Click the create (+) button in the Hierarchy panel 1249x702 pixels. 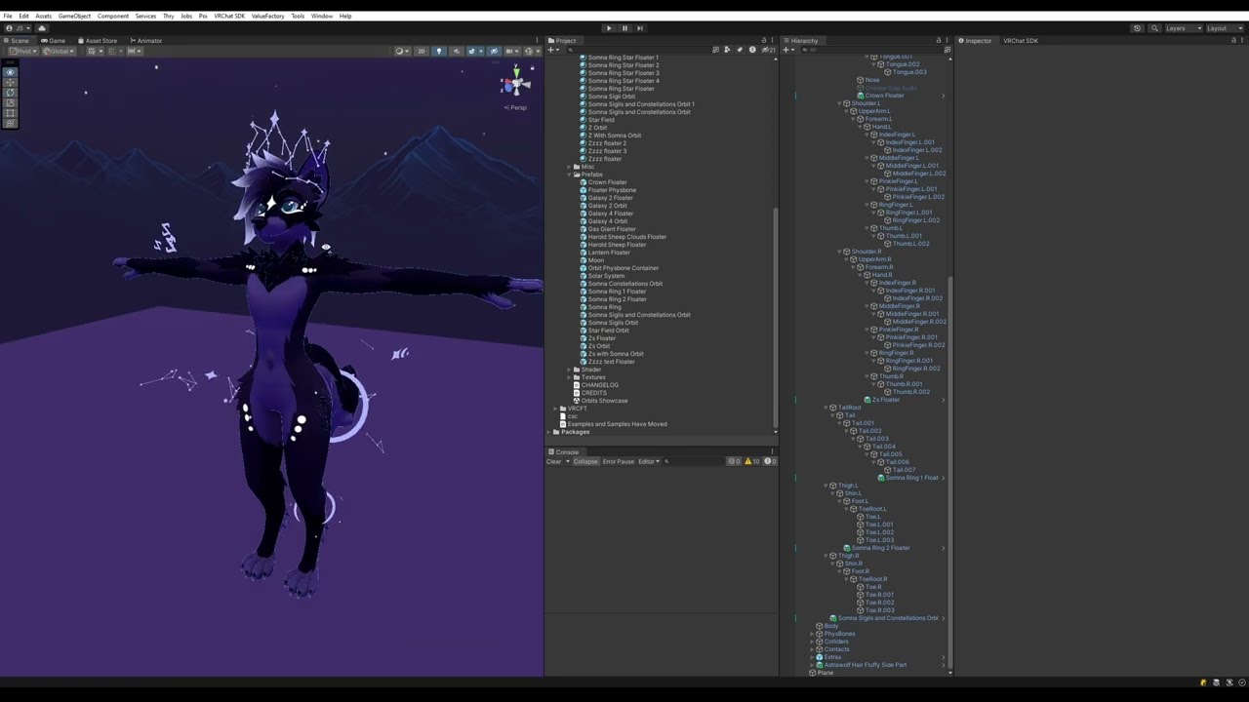tap(788, 50)
